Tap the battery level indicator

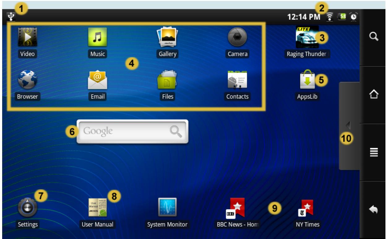point(342,16)
